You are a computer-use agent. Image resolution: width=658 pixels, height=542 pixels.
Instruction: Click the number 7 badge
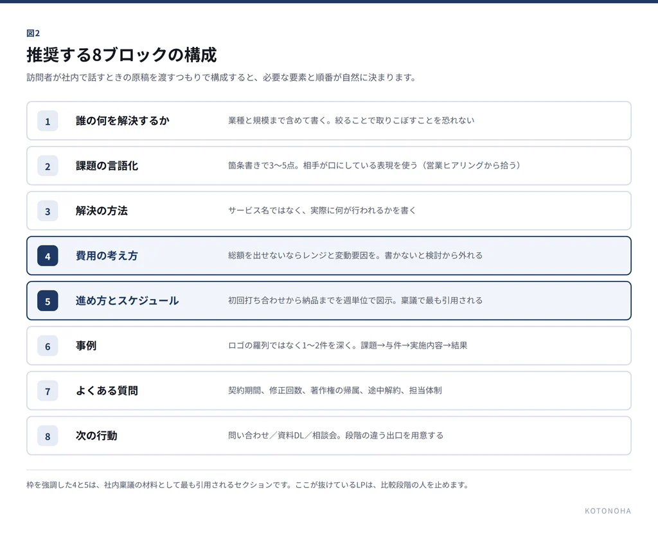(x=48, y=391)
